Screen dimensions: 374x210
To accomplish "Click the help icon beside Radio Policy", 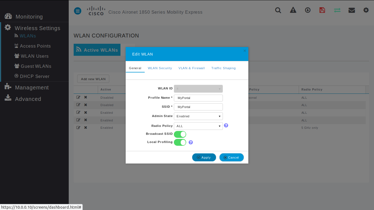I will pyautogui.click(x=226, y=126).
